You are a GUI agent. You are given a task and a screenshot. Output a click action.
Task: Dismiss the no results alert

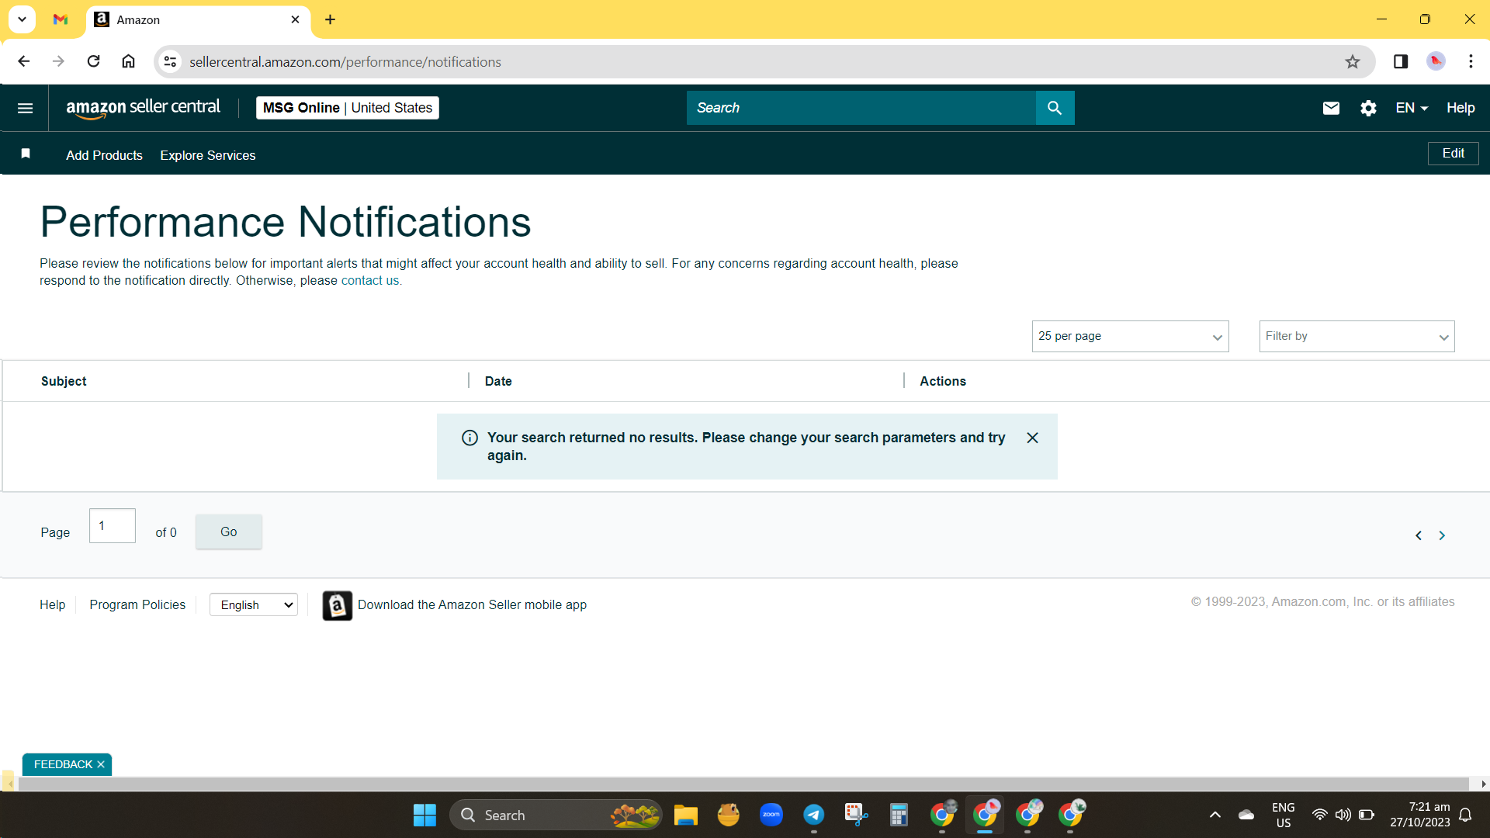1032,438
